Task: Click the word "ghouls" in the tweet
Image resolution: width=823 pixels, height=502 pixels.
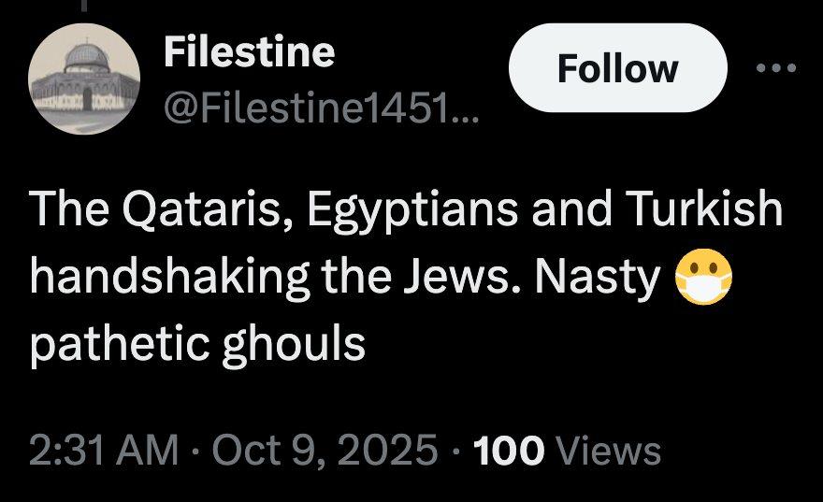Action: point(299,344)
